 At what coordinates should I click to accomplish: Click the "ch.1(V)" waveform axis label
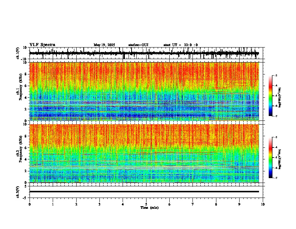pos(18,53)
